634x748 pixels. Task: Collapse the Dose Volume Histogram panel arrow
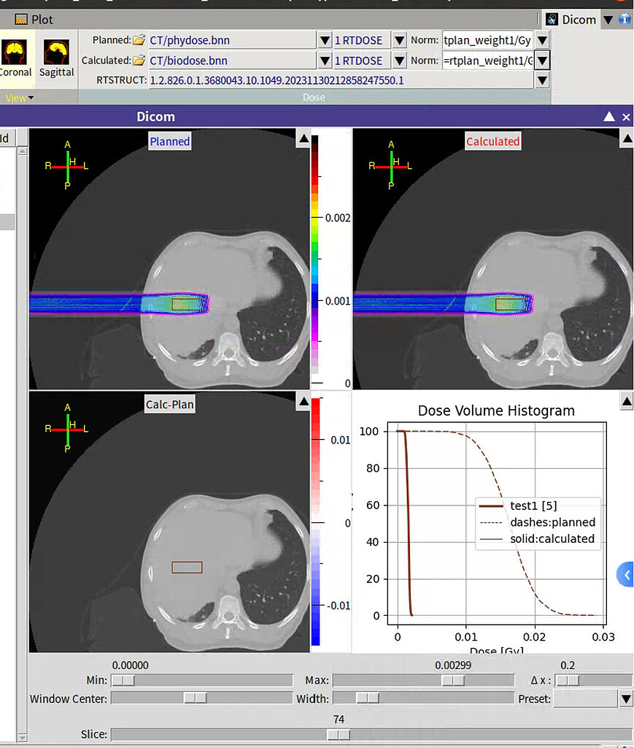coord(627,401)
